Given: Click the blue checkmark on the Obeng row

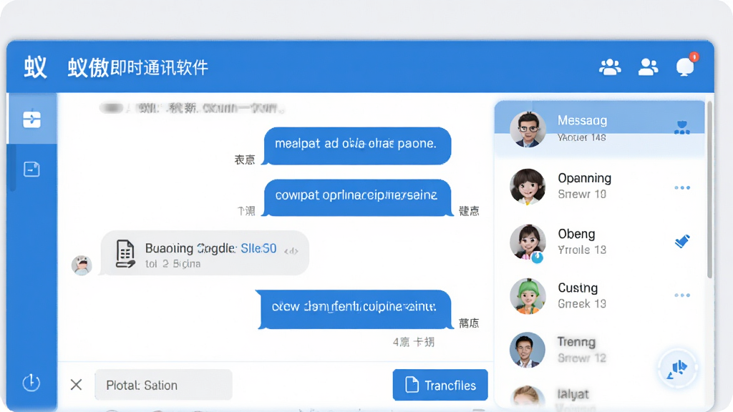Looking at the screenshot, I should [x=682, y=242].
